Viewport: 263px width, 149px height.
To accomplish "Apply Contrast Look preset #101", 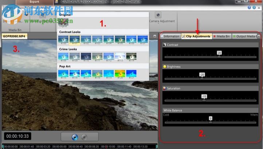I will pyautogui.click(x=75, y=39).
